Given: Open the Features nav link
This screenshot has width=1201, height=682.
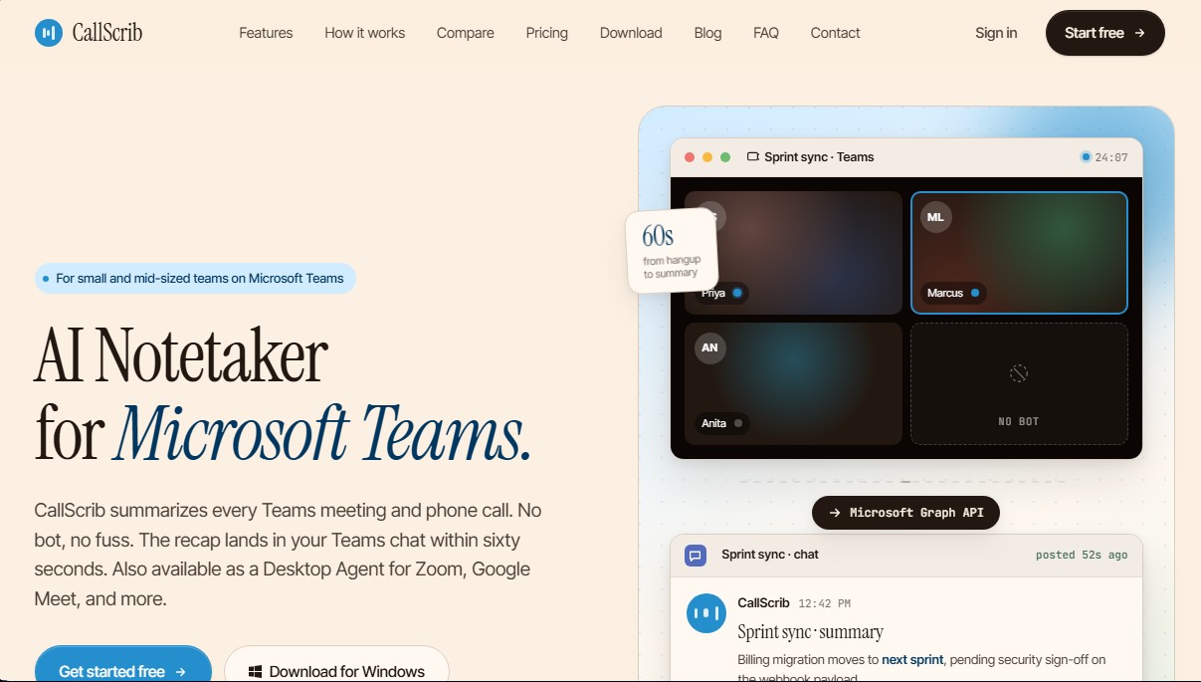Looking at the screenshot, I should 266,33.
